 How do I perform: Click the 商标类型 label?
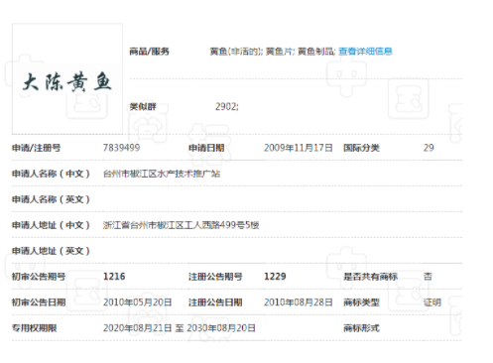point(361,302)
